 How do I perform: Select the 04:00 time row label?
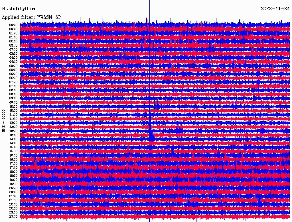point(13,58)
